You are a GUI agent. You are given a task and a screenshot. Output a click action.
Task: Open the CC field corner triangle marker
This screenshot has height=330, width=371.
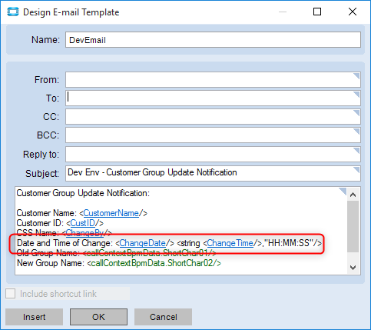(x=357, y=113)
